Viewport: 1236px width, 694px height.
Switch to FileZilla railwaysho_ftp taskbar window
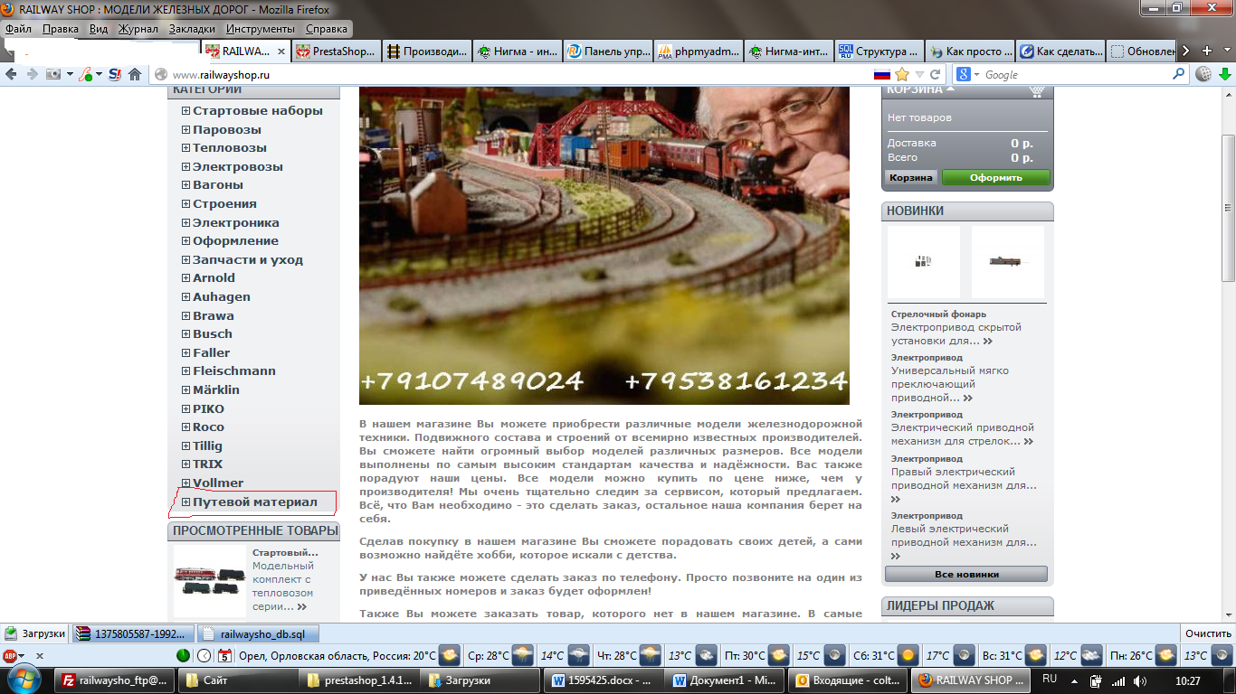(115, 680)
